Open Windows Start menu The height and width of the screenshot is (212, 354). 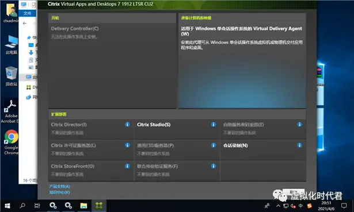point(7,206)
